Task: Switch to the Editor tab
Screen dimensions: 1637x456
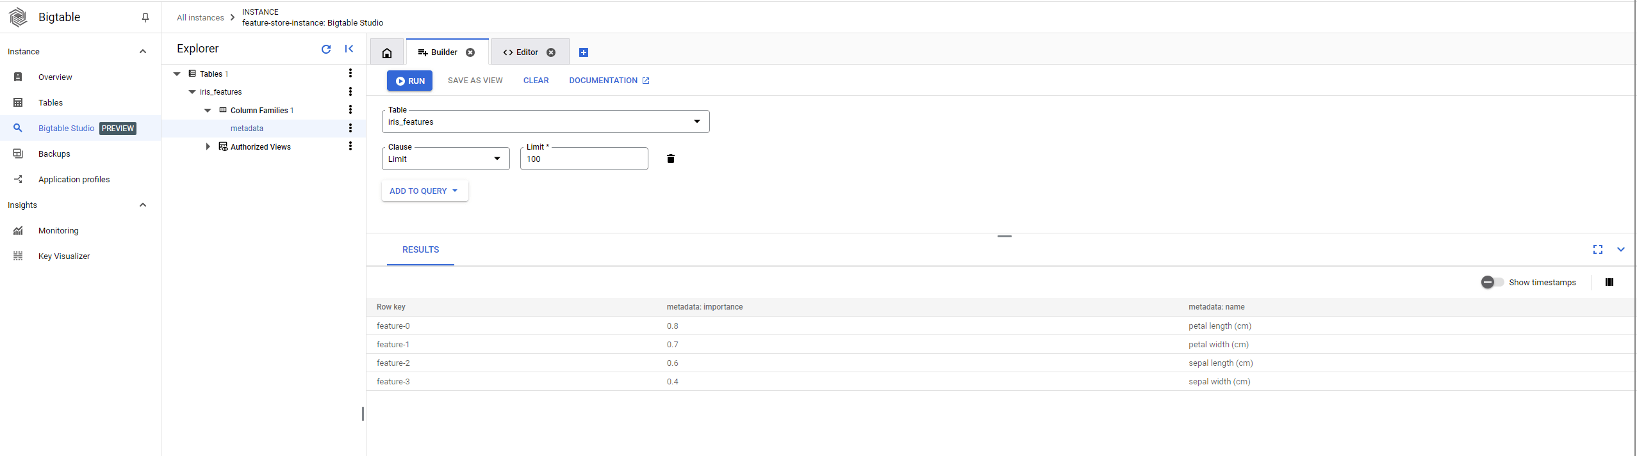Action: tap(530, 52)
